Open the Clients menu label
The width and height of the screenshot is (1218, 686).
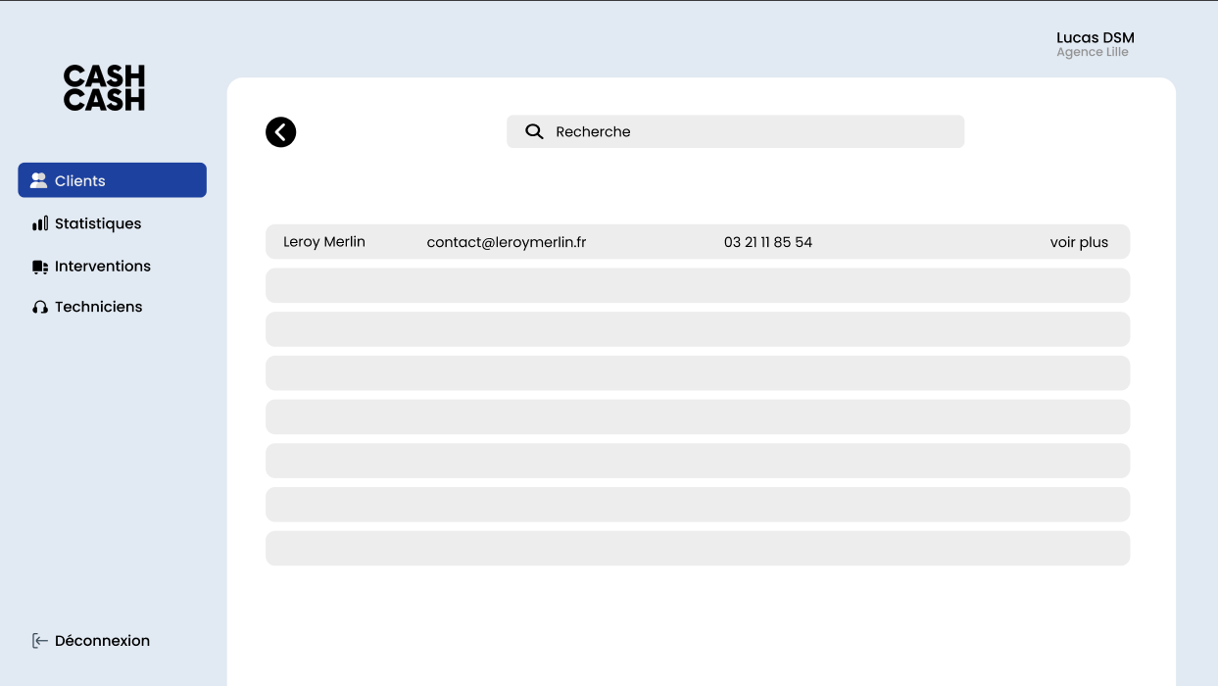coord(80,181)
